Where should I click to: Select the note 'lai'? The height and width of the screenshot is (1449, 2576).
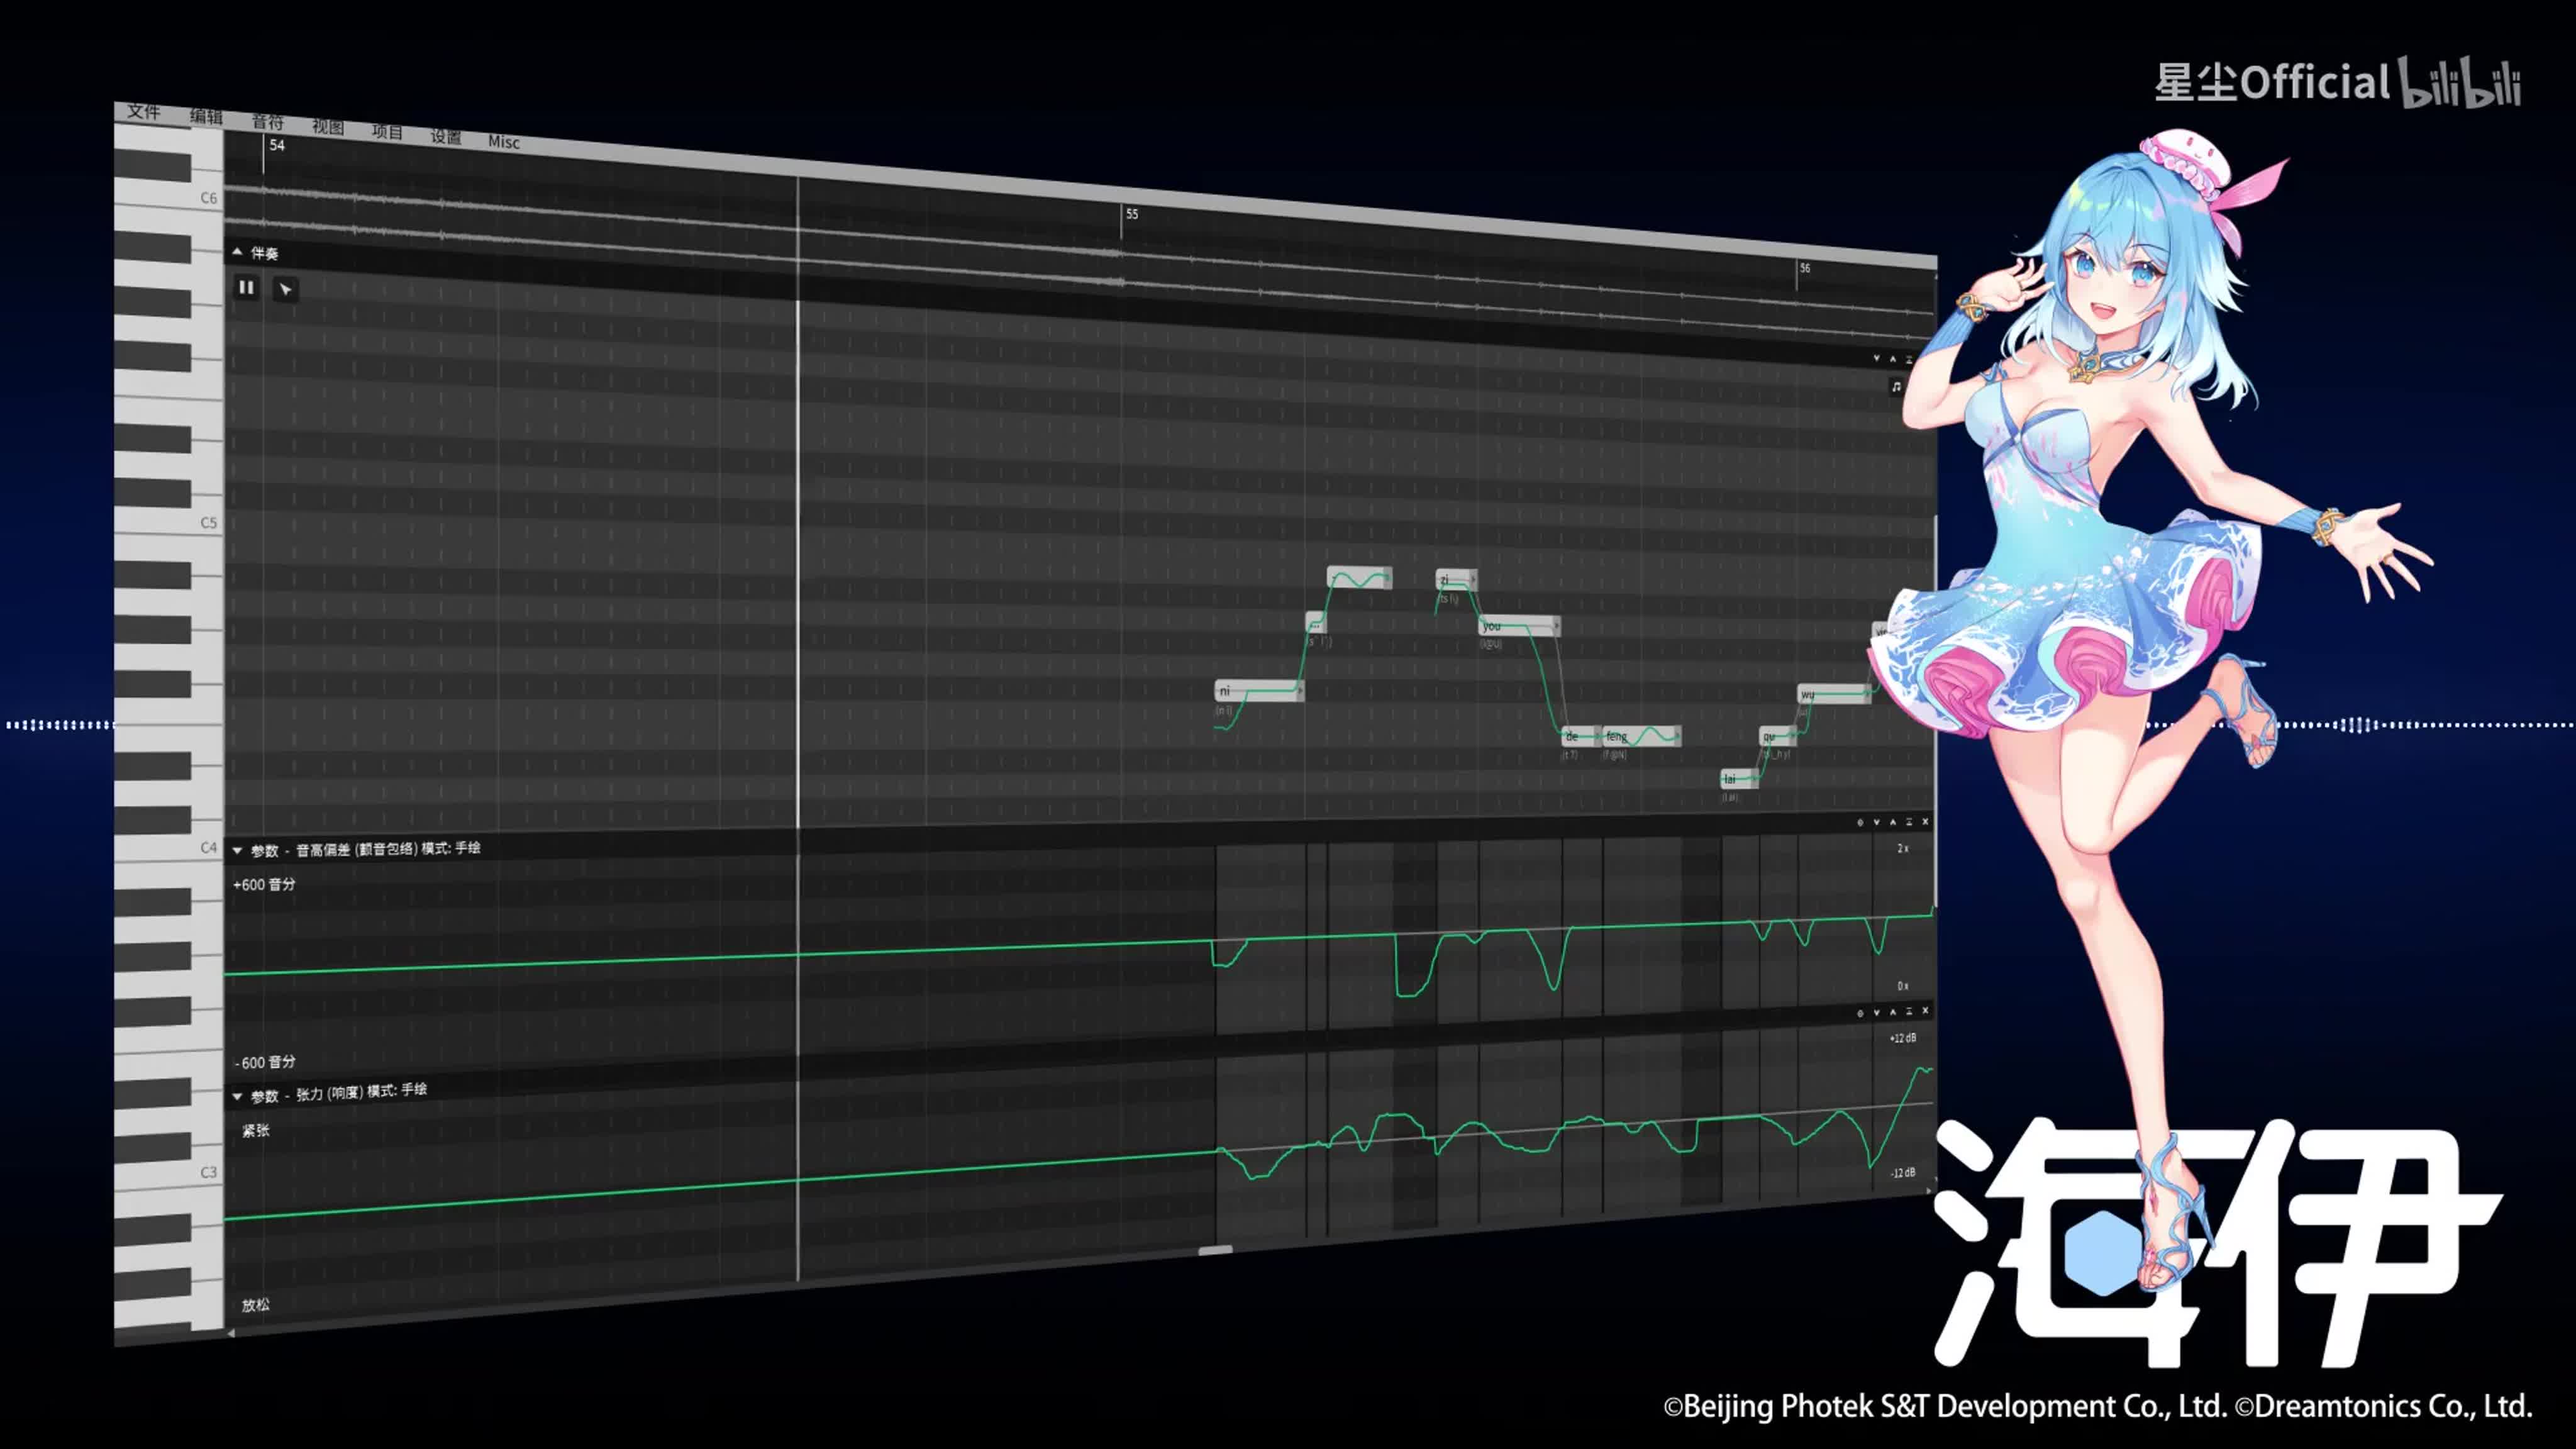[1739, 779]
